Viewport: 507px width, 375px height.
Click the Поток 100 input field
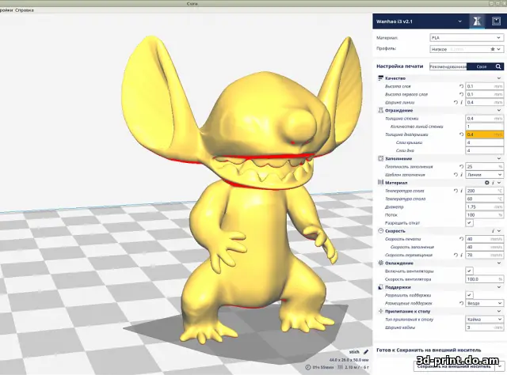pos(484,214)
